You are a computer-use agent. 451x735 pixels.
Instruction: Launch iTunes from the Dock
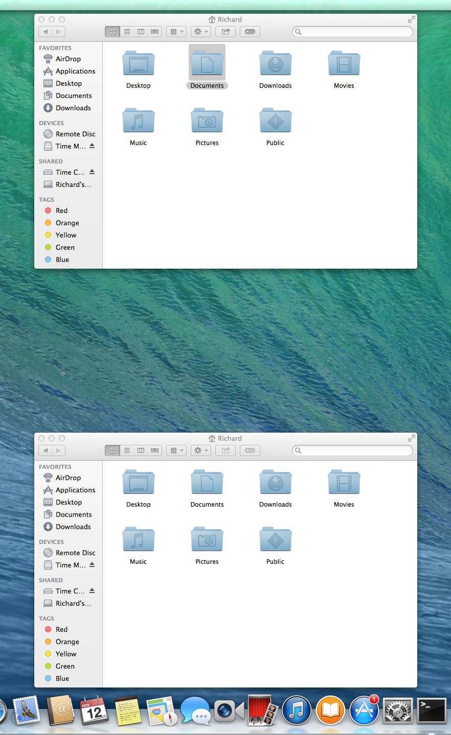(297, 710)
